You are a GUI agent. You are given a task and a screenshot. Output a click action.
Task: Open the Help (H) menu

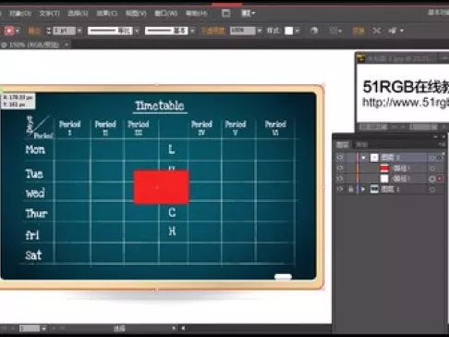point(196,13)
